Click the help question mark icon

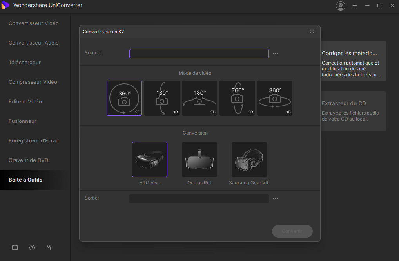(x=32, y=248)
